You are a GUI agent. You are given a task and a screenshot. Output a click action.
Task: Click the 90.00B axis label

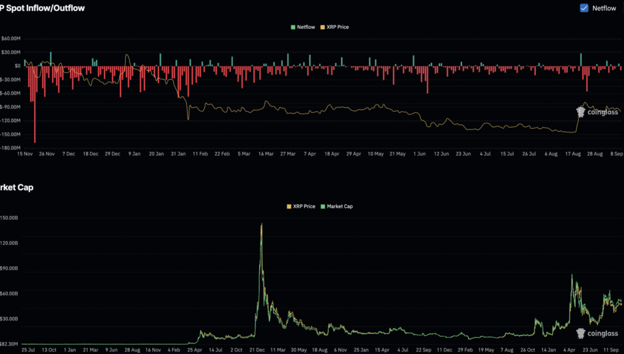[x=9, y=268]
